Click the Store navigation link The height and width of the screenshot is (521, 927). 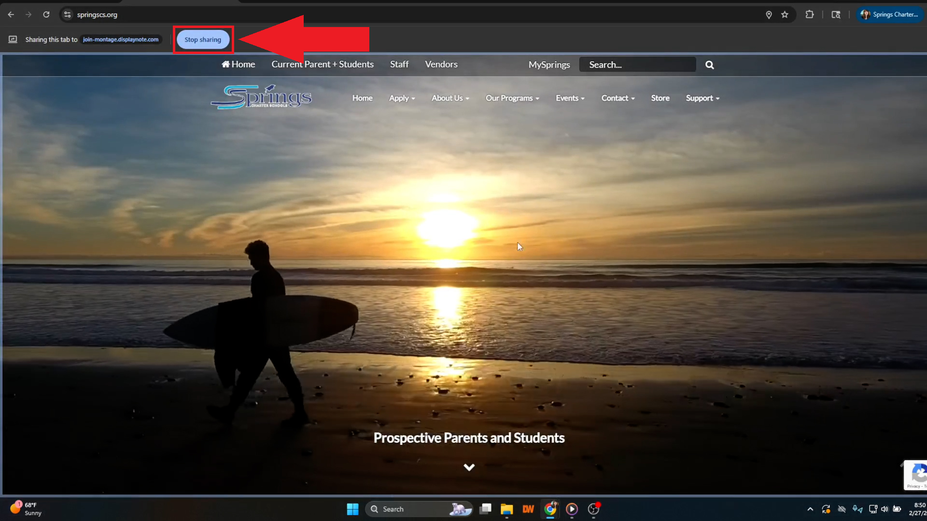tap(660, 98)
